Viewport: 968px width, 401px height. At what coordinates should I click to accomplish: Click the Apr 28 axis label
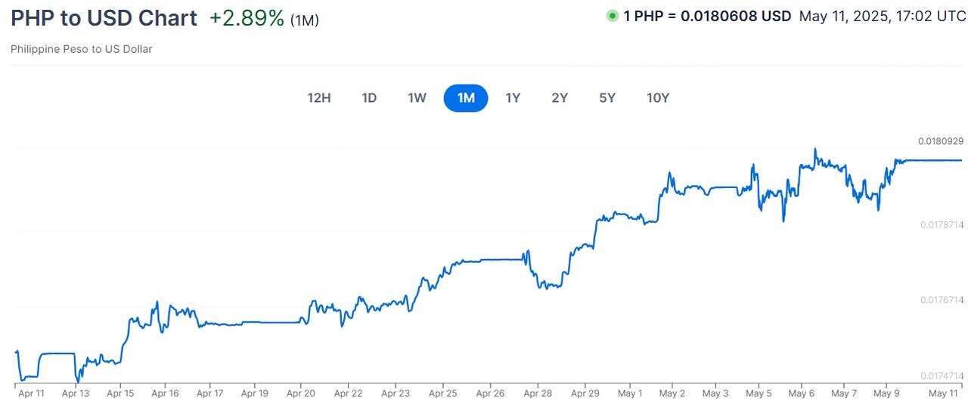[538, 393]
